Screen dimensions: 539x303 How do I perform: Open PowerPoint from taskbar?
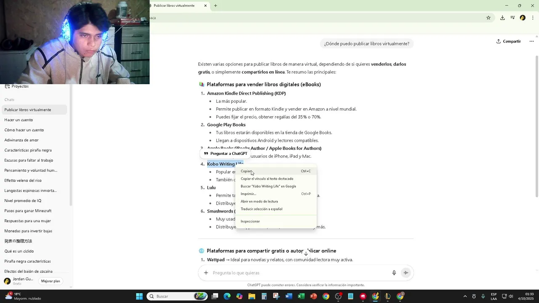coord(313,296)
